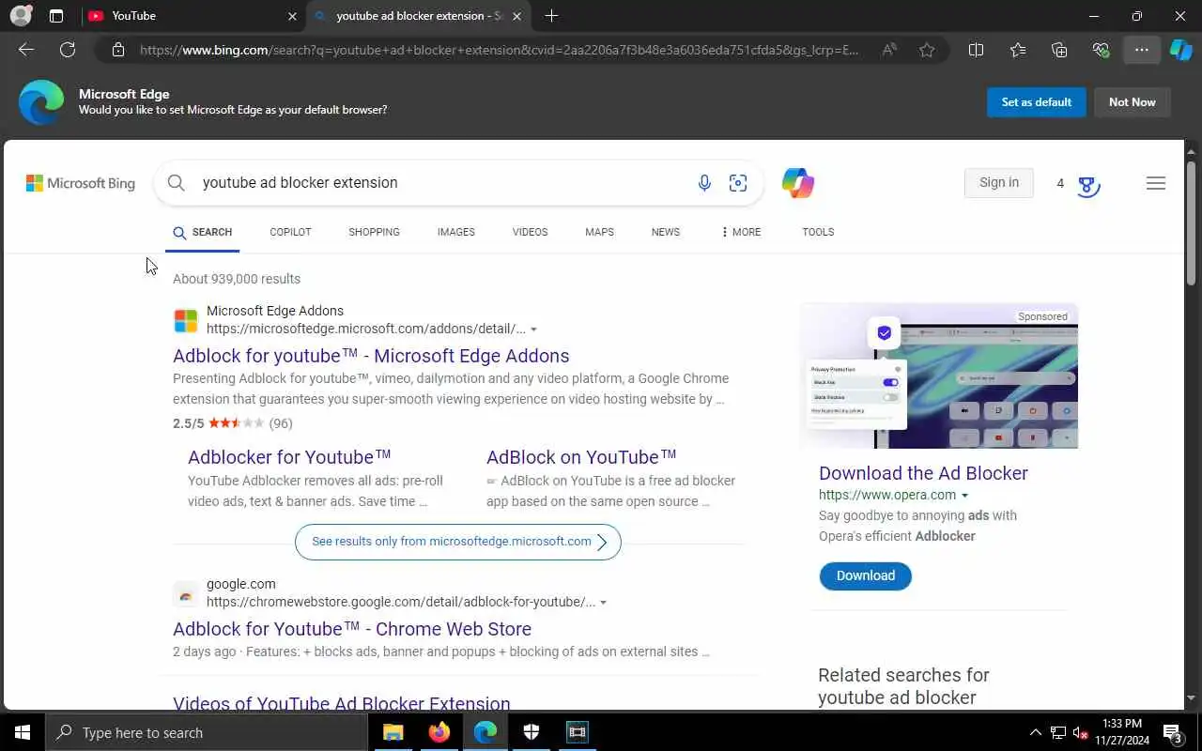Open taskbar clock showing 1:33 PM

(1121, 732)
